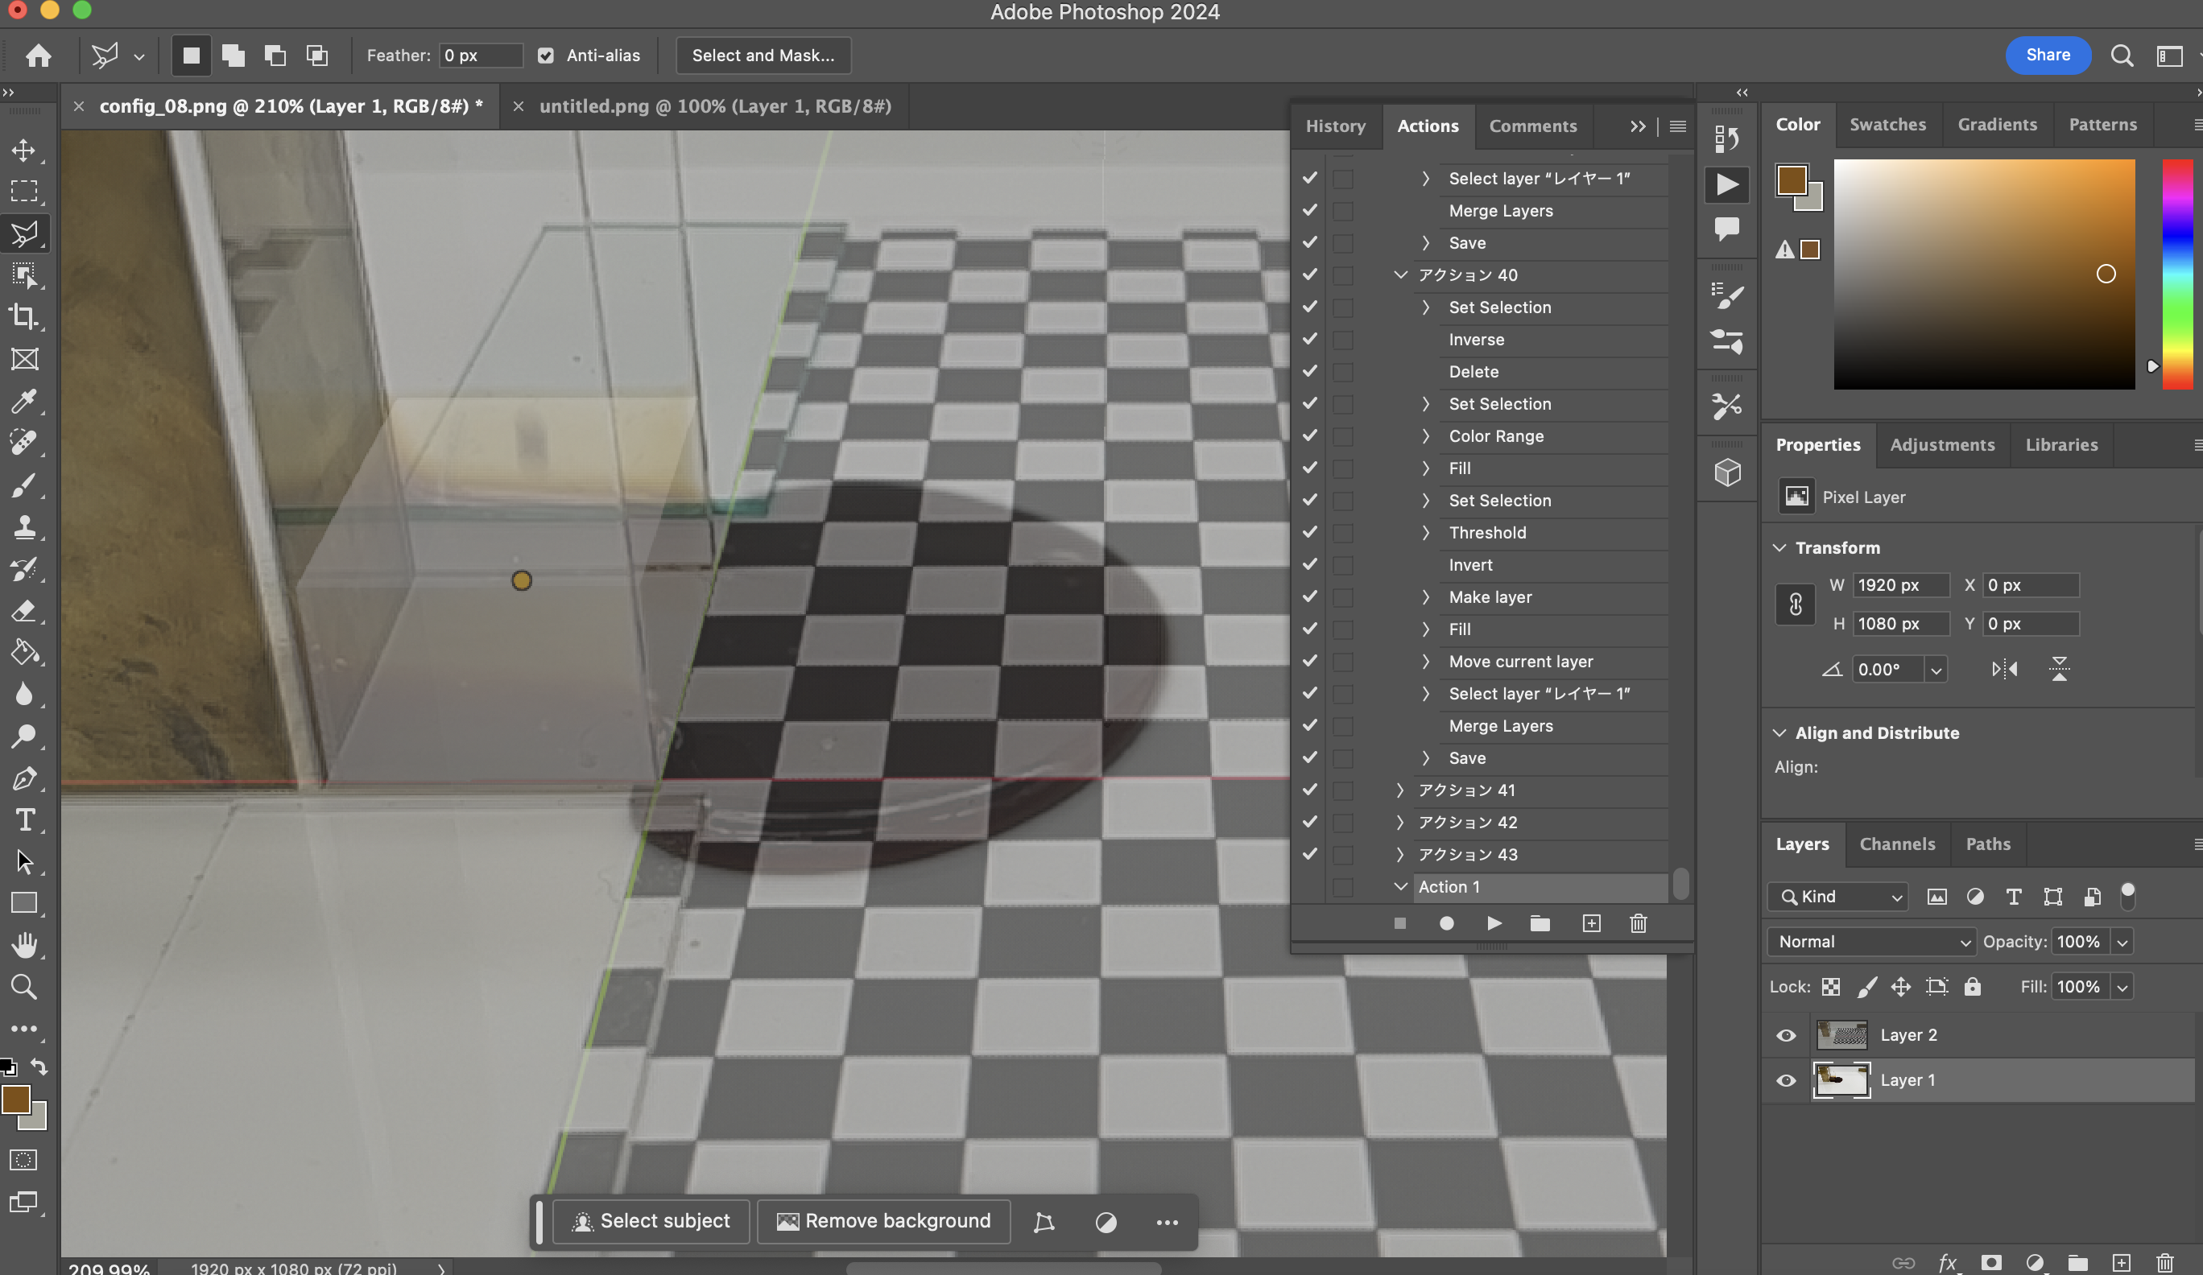Click the hue spectrum slider in Color panel

pyautogui.click(x=2178, y=274)
